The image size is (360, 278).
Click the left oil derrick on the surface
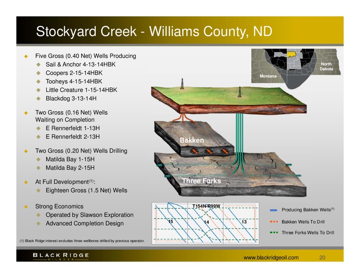click(182, 83)
